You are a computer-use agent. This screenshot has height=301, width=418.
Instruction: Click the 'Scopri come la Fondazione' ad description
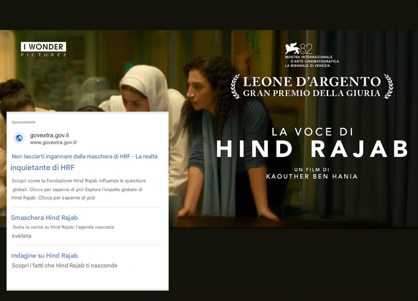click(79, 189)
